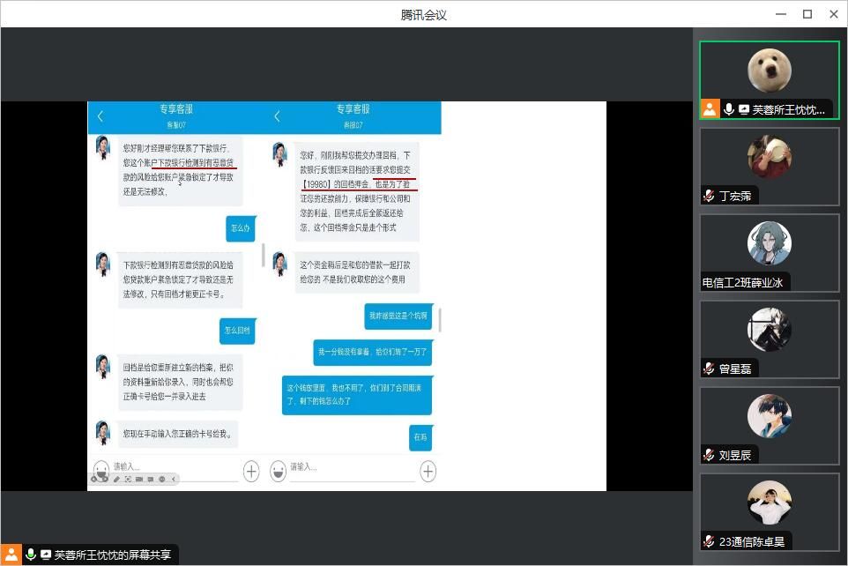This screenshot has width=848, height=566.
Task: Click bubble 您现在手动输入您正确的卡号给我
Action: pos(178,434)
